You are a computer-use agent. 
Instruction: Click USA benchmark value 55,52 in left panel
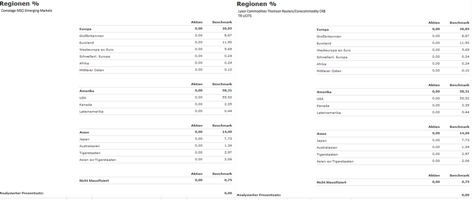[228, 98]
